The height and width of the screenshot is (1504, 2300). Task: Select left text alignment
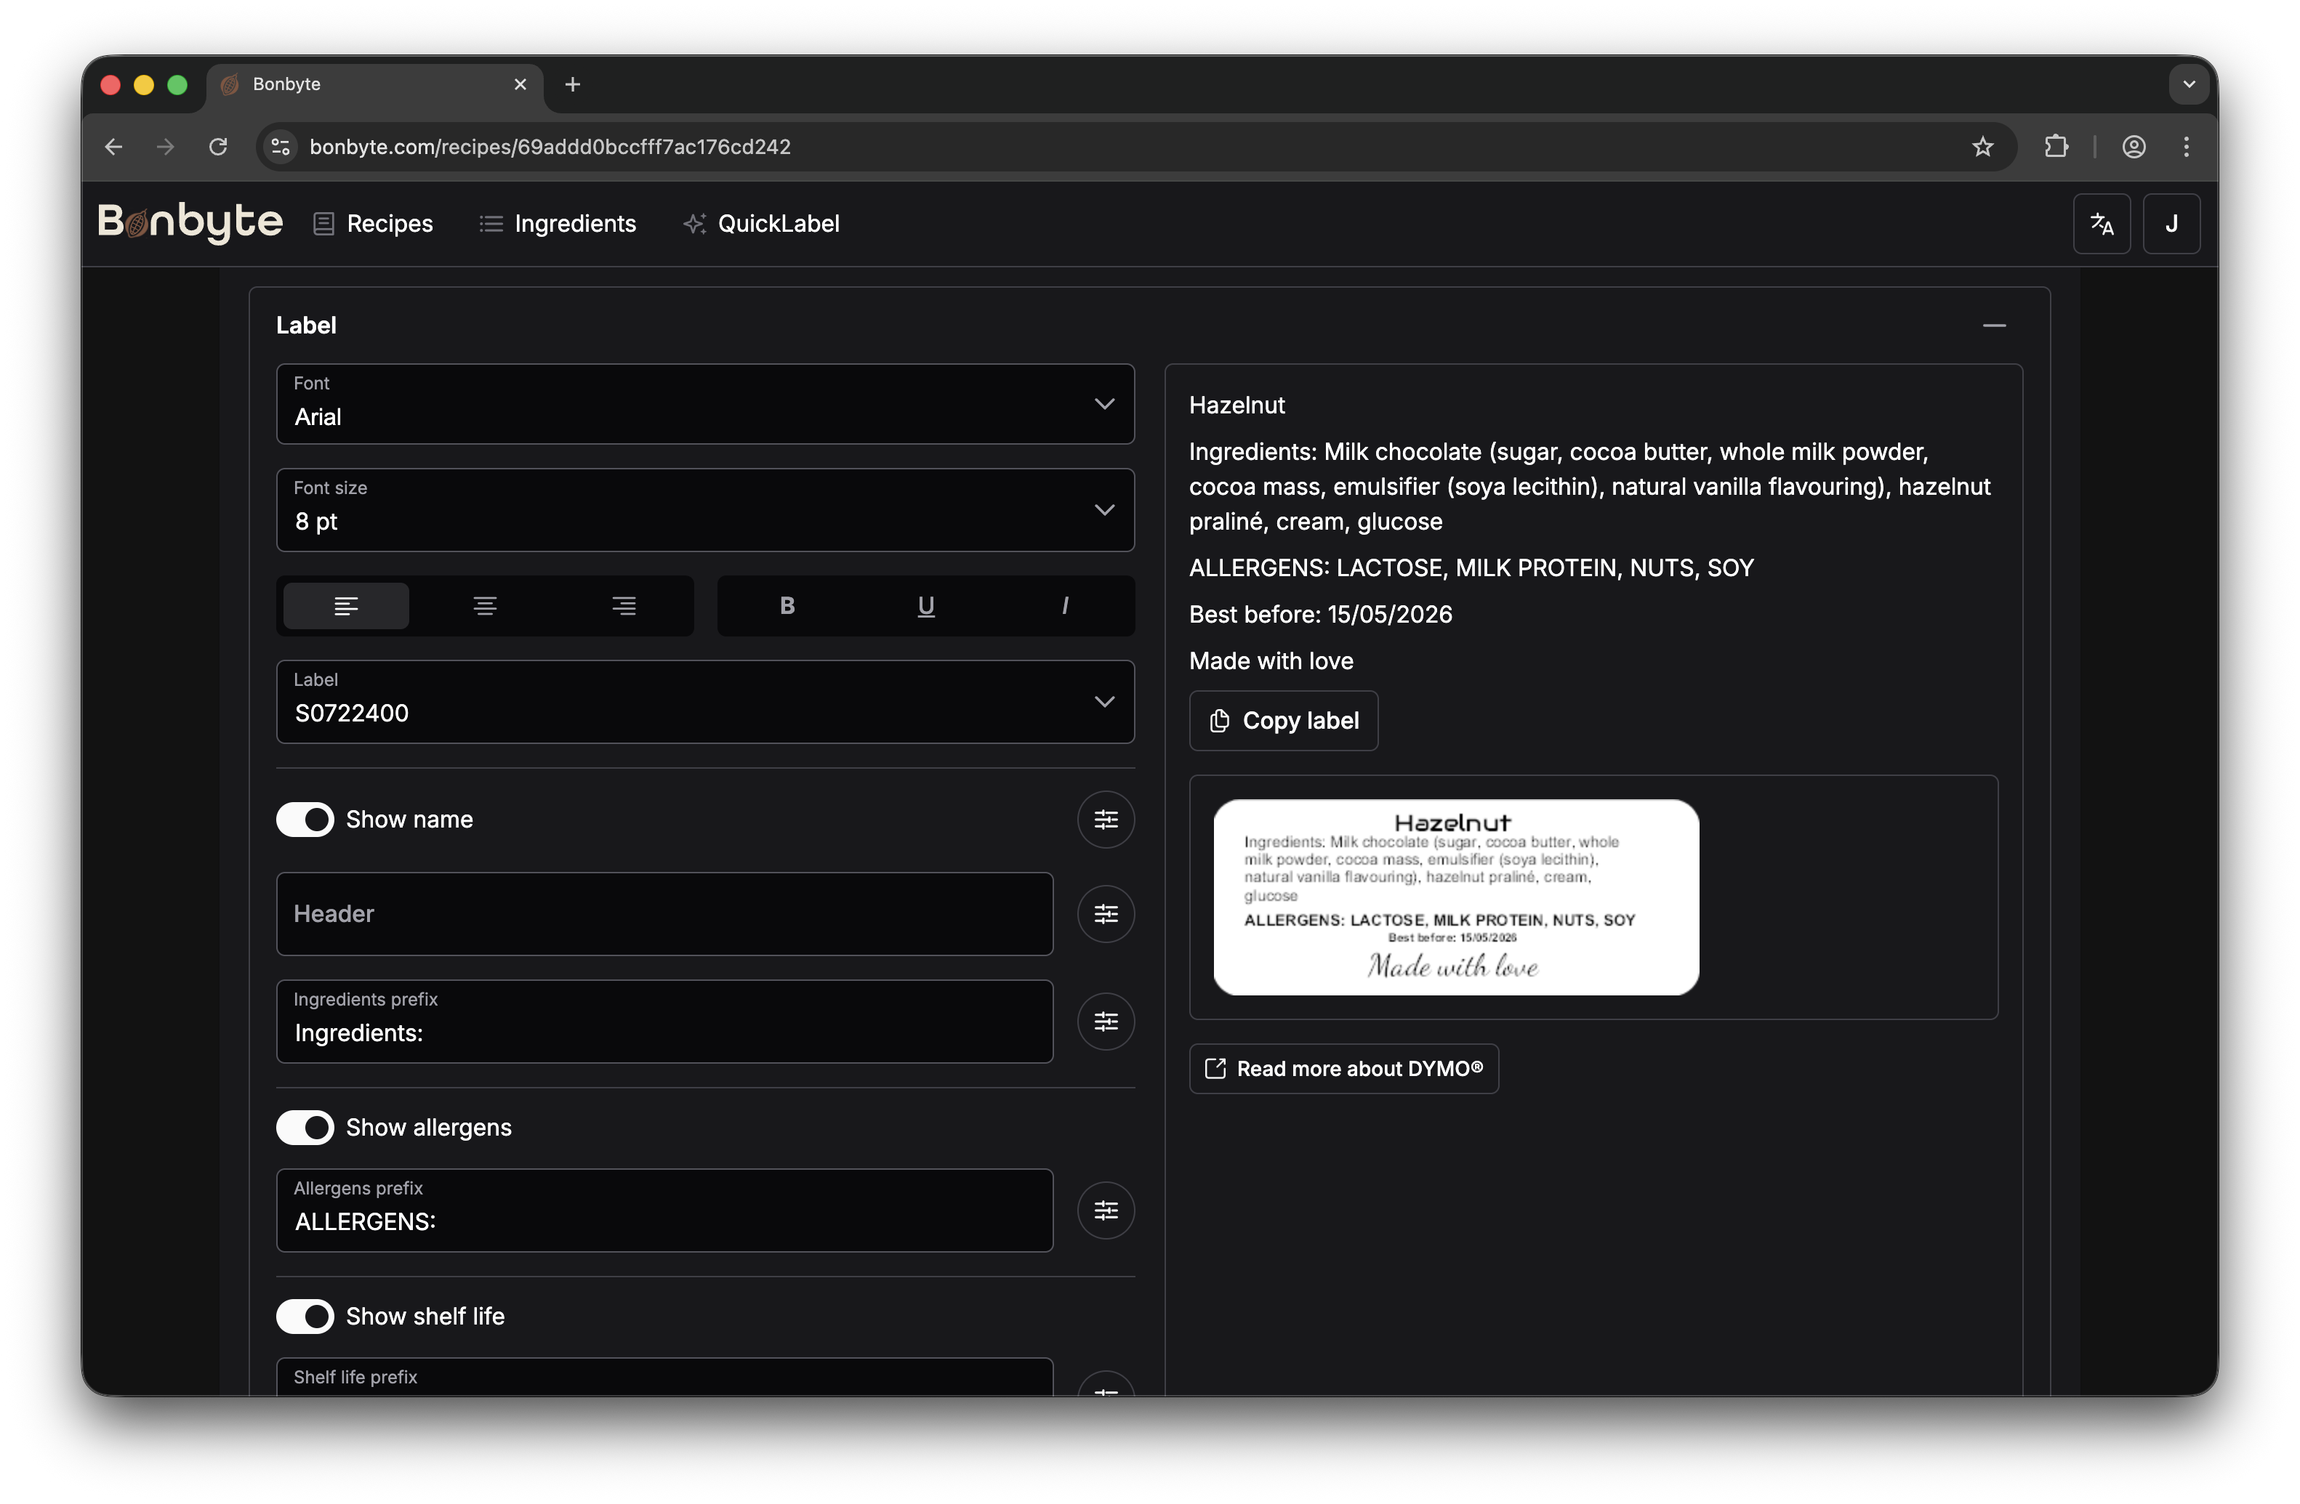(345, 606)
